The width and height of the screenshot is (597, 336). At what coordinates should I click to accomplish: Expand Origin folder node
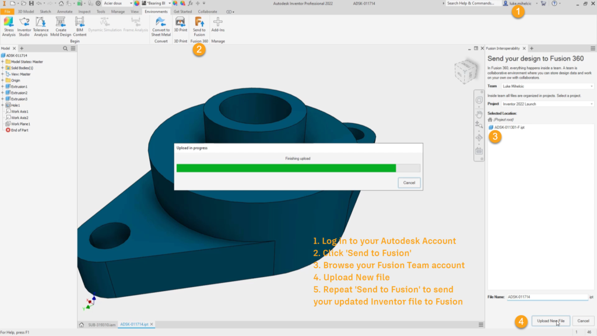(x=3, y=80)
